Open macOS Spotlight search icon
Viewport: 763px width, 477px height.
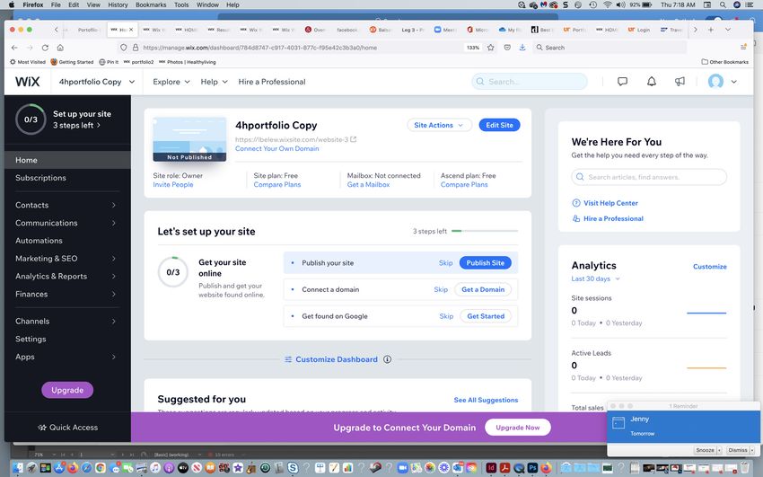[724, 4]
